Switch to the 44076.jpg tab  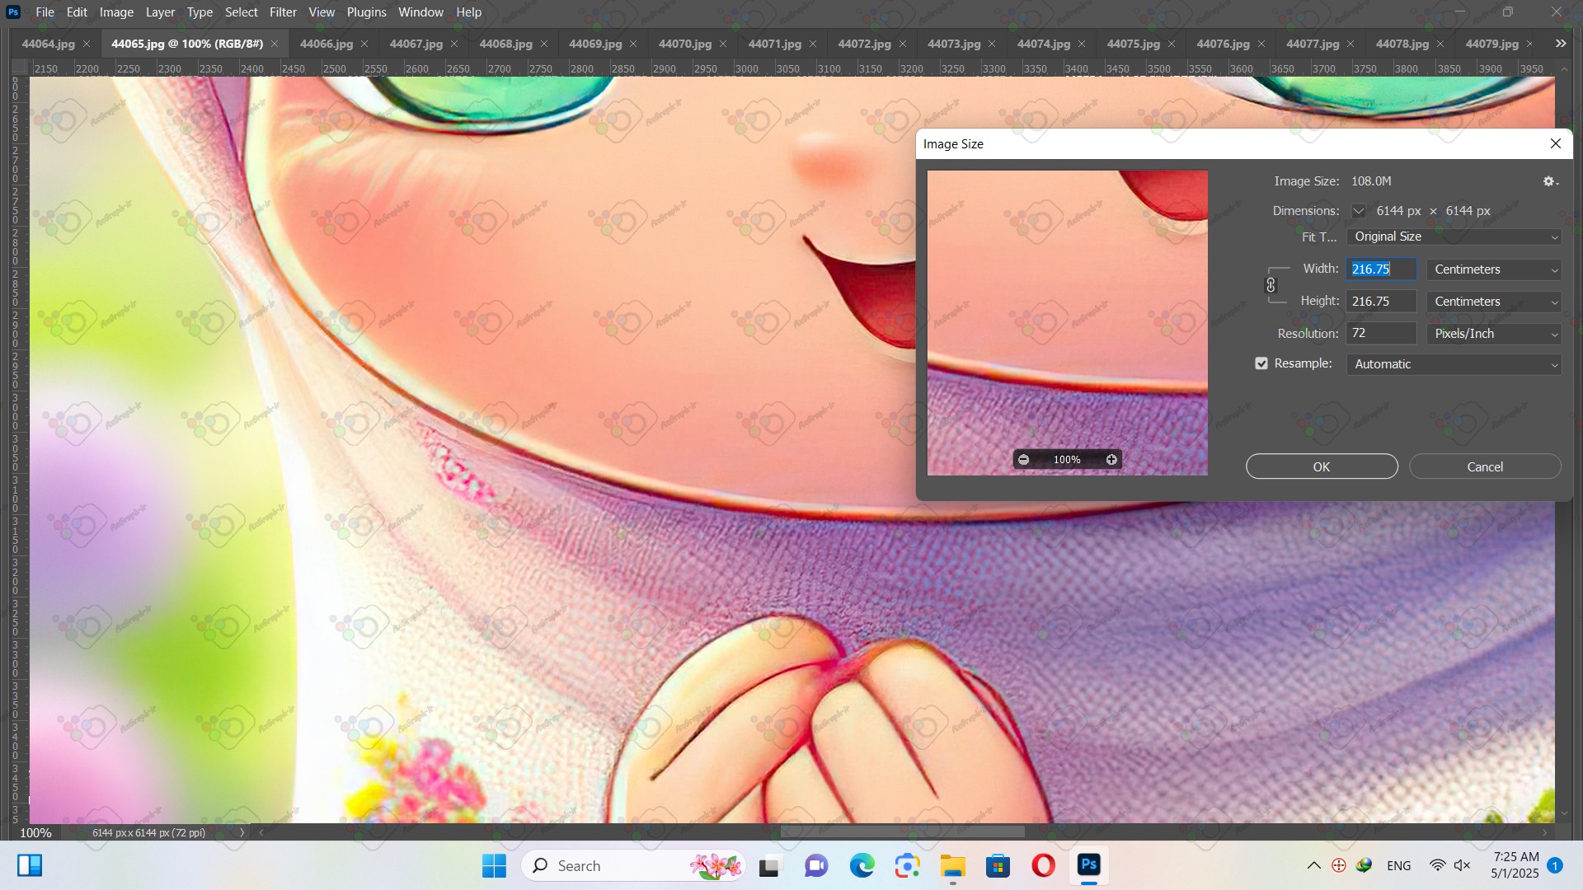click(1223, 44)
